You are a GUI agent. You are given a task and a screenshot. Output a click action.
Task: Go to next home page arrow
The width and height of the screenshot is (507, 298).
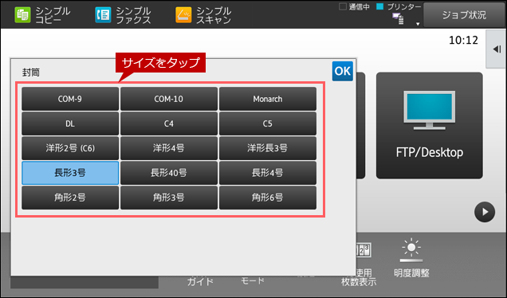tap(485, 212)
